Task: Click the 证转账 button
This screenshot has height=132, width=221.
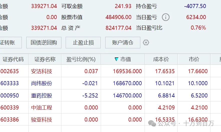Action: [11, 43]
